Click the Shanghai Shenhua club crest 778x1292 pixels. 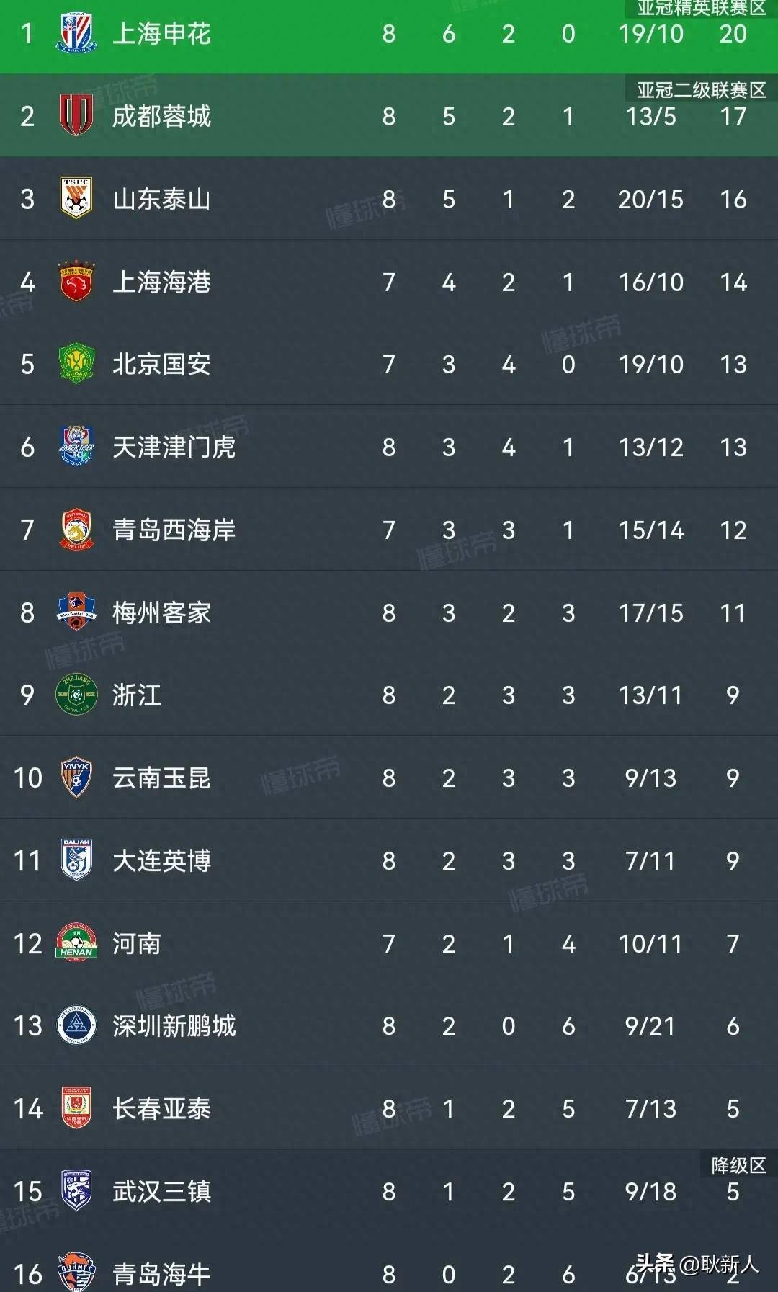(76, 33)
